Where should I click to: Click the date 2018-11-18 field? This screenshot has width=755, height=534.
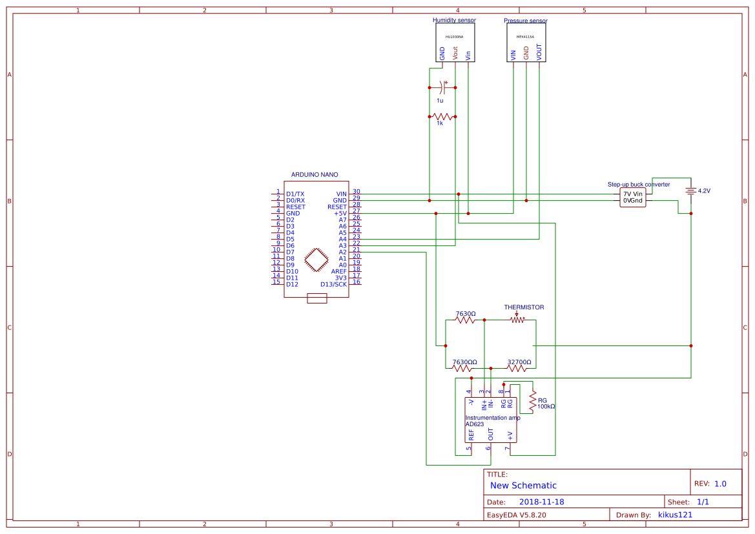coord(543,500)
